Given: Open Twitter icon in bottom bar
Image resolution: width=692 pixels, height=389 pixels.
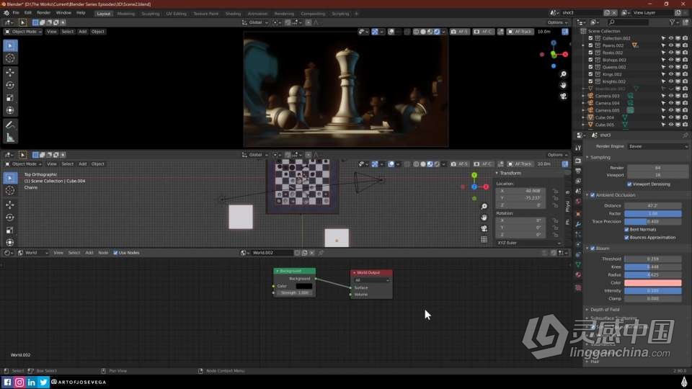Looking at the screenshot, I should (43, 383).
